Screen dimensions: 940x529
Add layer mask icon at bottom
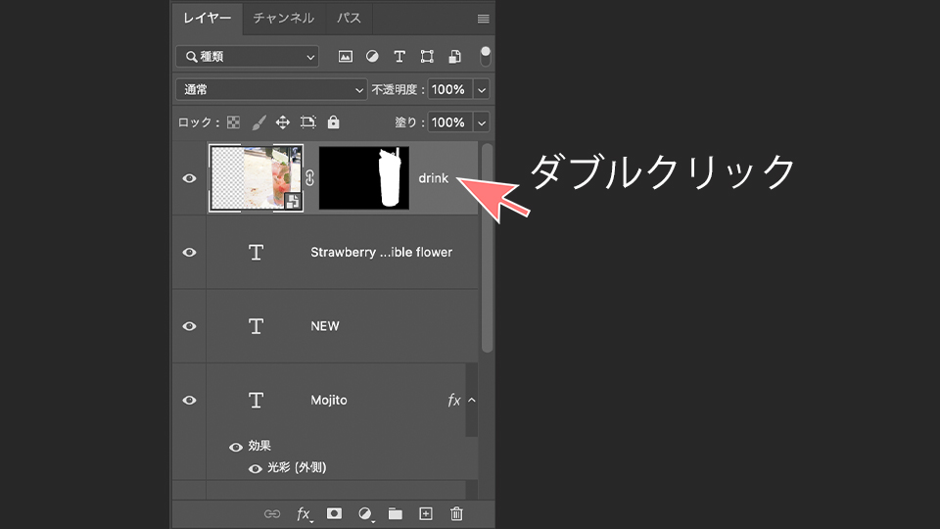click(335, 514)
